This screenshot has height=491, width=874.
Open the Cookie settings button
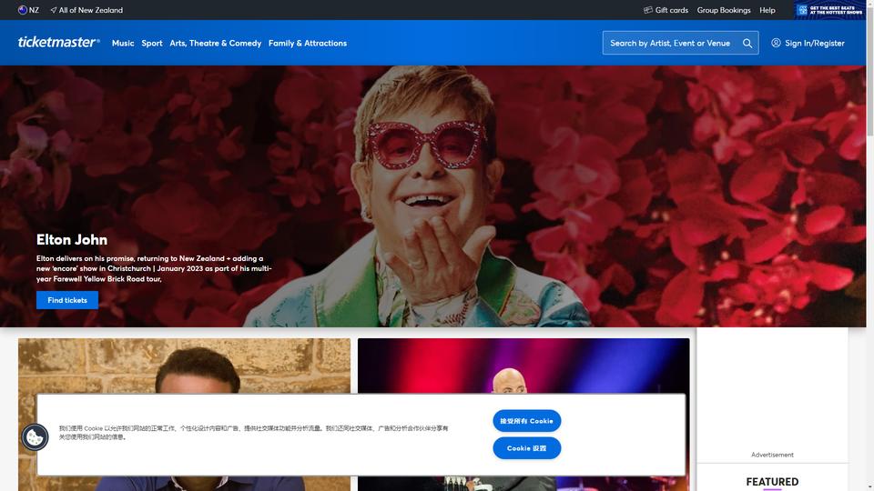click(x=527, y=448)
